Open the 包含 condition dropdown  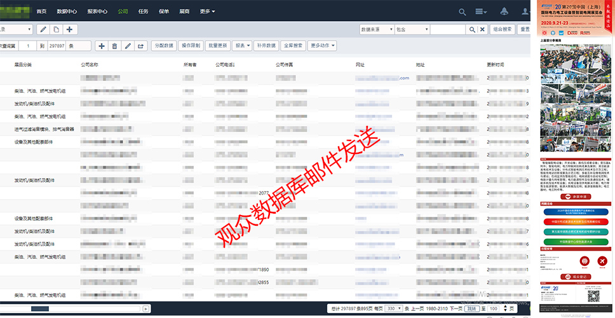pos(412,29)
